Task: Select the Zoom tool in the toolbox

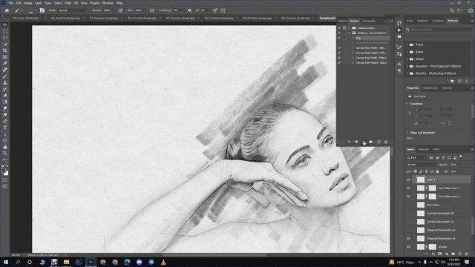Action: (x=5, y=154)
